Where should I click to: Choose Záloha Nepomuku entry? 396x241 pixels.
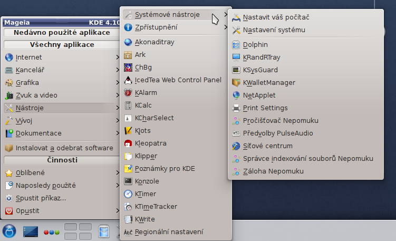pyautogui.click(x=306, y=171)
